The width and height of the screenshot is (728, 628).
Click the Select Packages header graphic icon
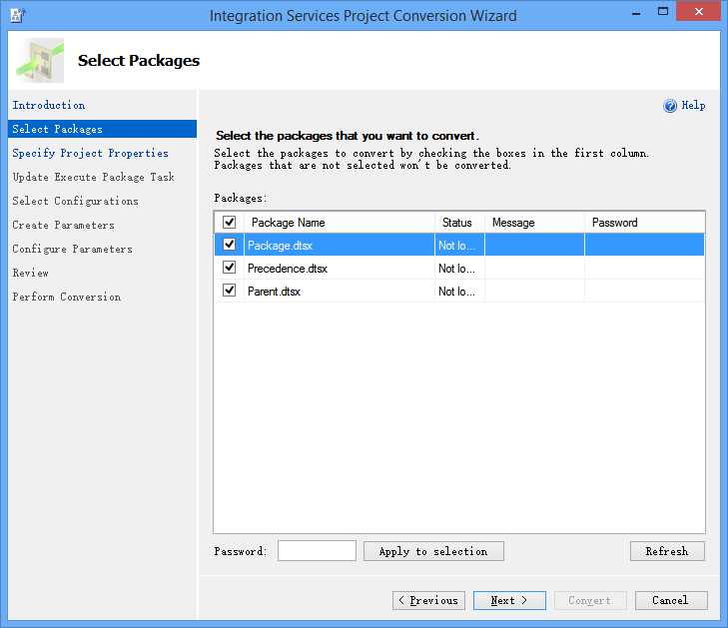point(40,60)
